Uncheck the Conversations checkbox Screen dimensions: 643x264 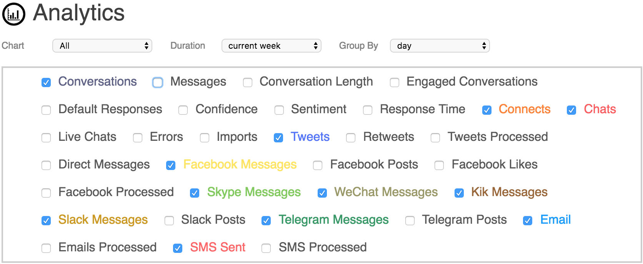(x=46, y=82)
